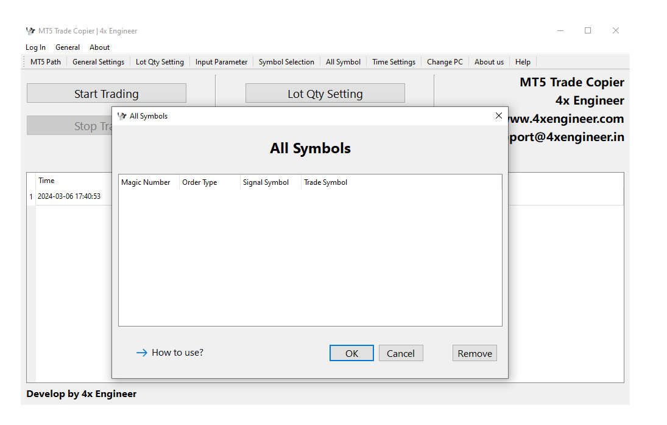This screenshot has width=667, height=425.
Task: Open Help toolbar item
Action: pyautogui.click(x=523, y=62)
